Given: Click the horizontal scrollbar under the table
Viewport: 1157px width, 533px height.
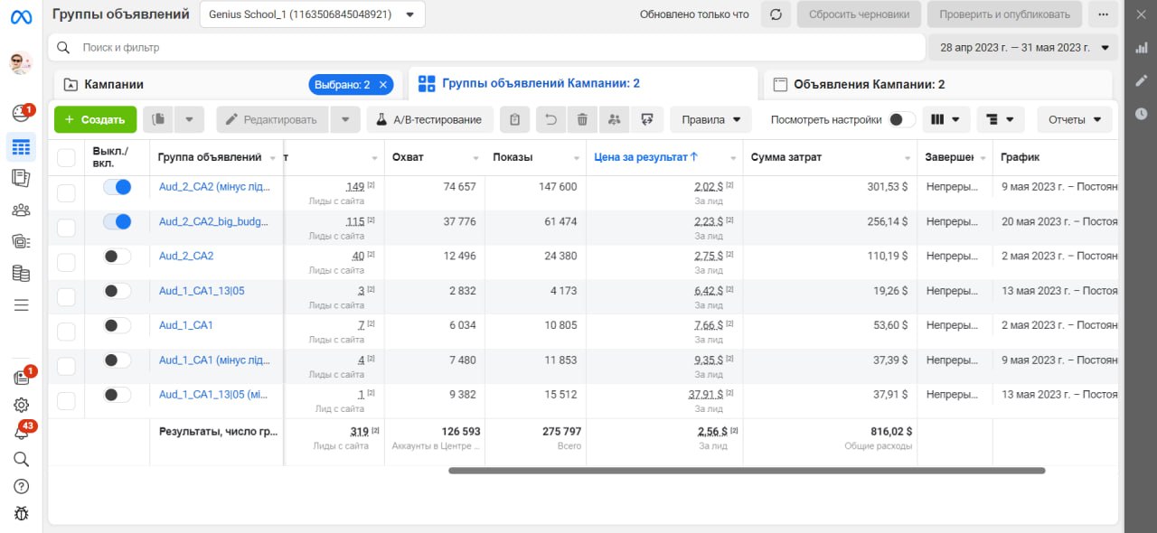Looking at the screenshot, I should pyautogui.click(x=747, y=471).
